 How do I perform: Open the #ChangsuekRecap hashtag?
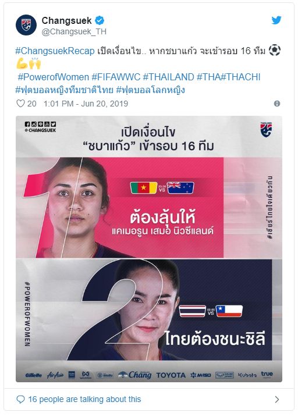click(x=55, y=51)
